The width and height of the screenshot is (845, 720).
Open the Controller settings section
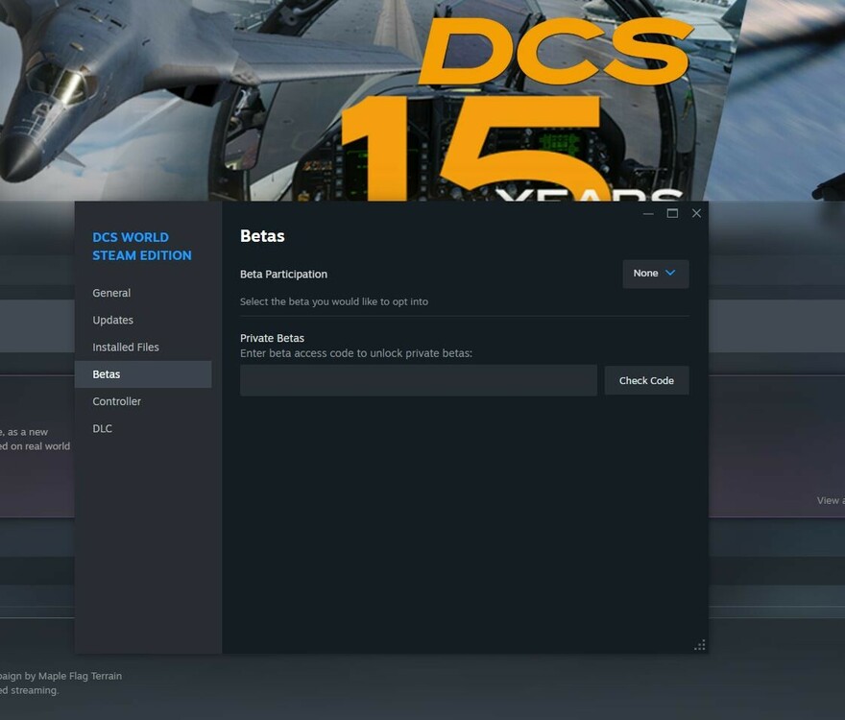tap(116, 401)
